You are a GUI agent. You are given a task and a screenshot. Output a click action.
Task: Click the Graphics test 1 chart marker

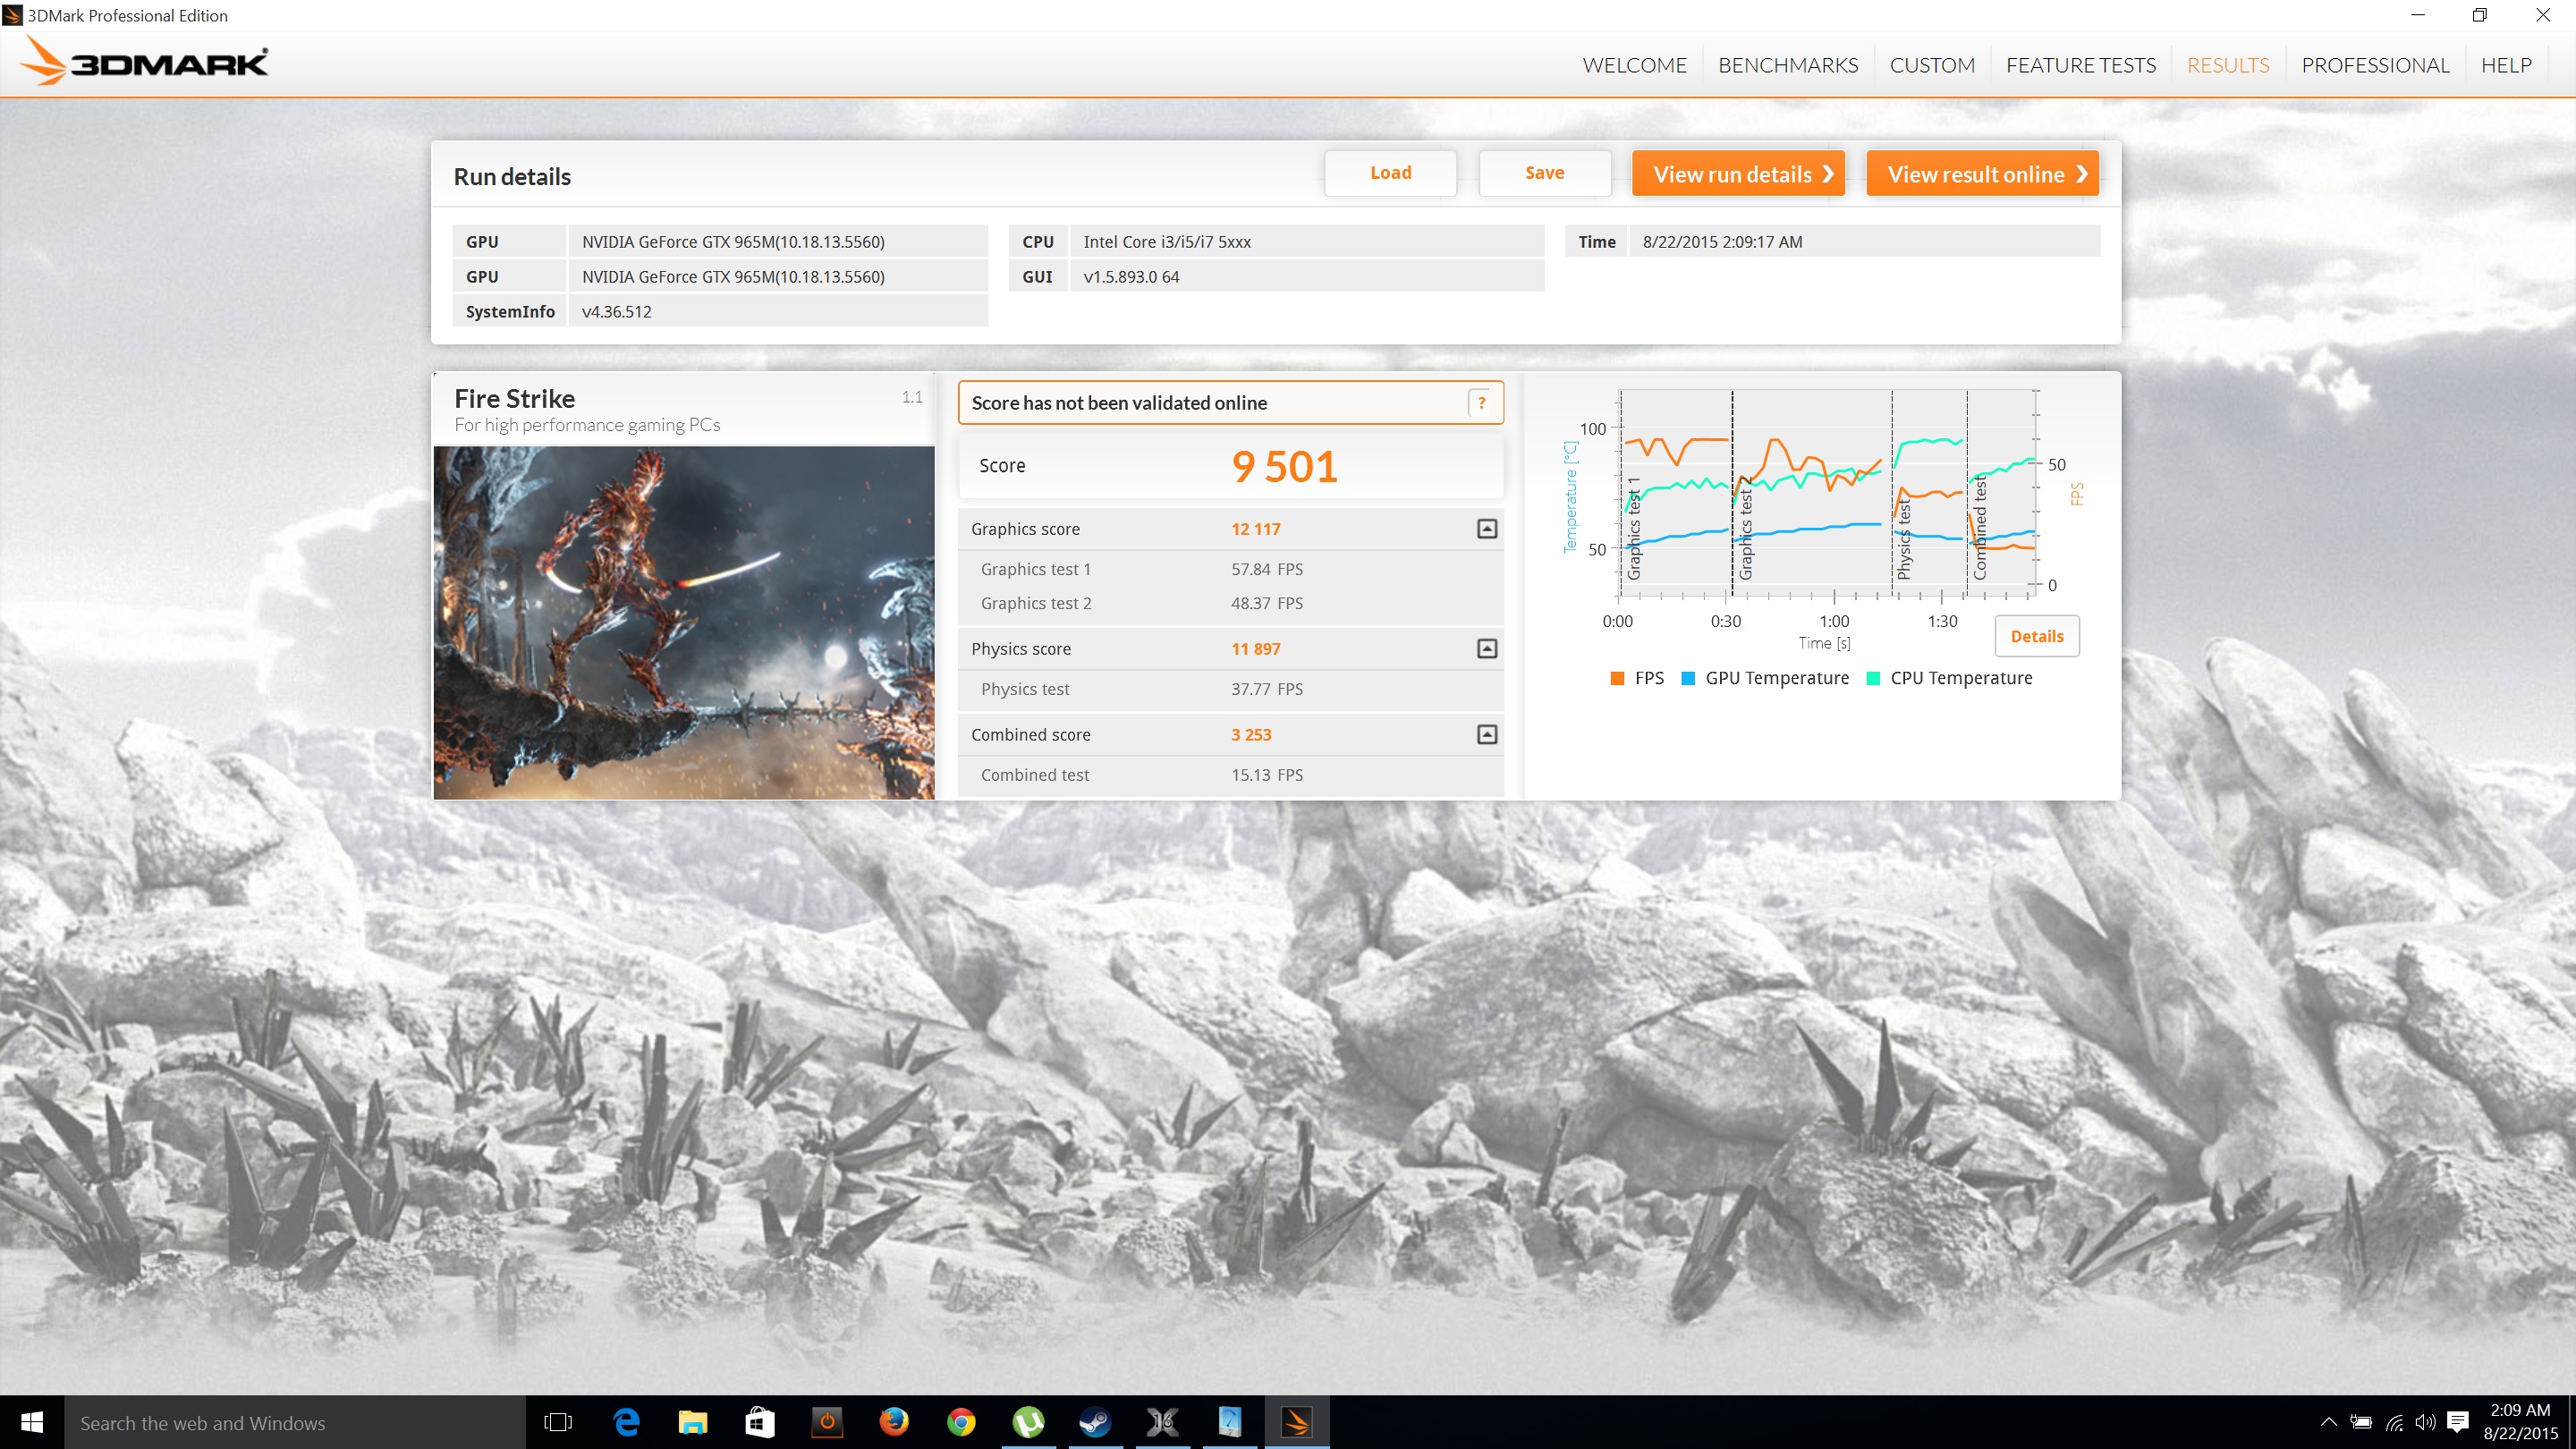[x=1634, y=528]
